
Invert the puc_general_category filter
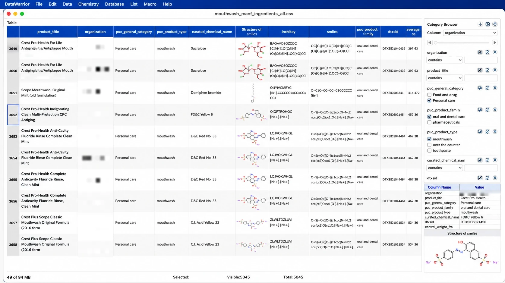pyautogui.click(x=480, y=88)
